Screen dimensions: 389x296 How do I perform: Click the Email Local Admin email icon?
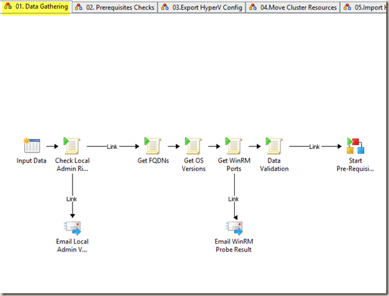[x=72, y=228]
